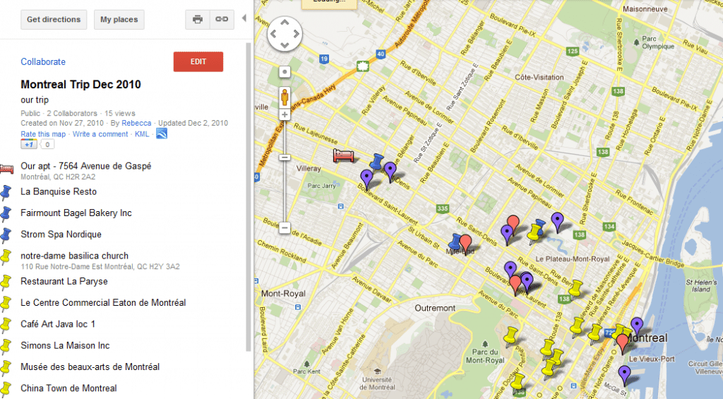The image size is (723, 399).
Task: Click blue pushpin marker at Mile-End
Action: (x=455, y=242)
